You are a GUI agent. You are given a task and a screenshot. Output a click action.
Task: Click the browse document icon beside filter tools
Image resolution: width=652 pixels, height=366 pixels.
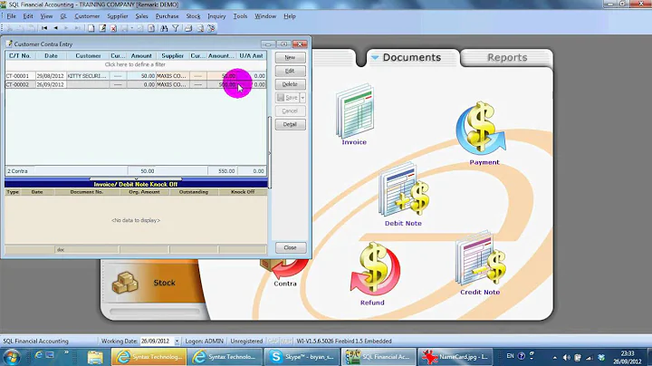pos(151,28)
